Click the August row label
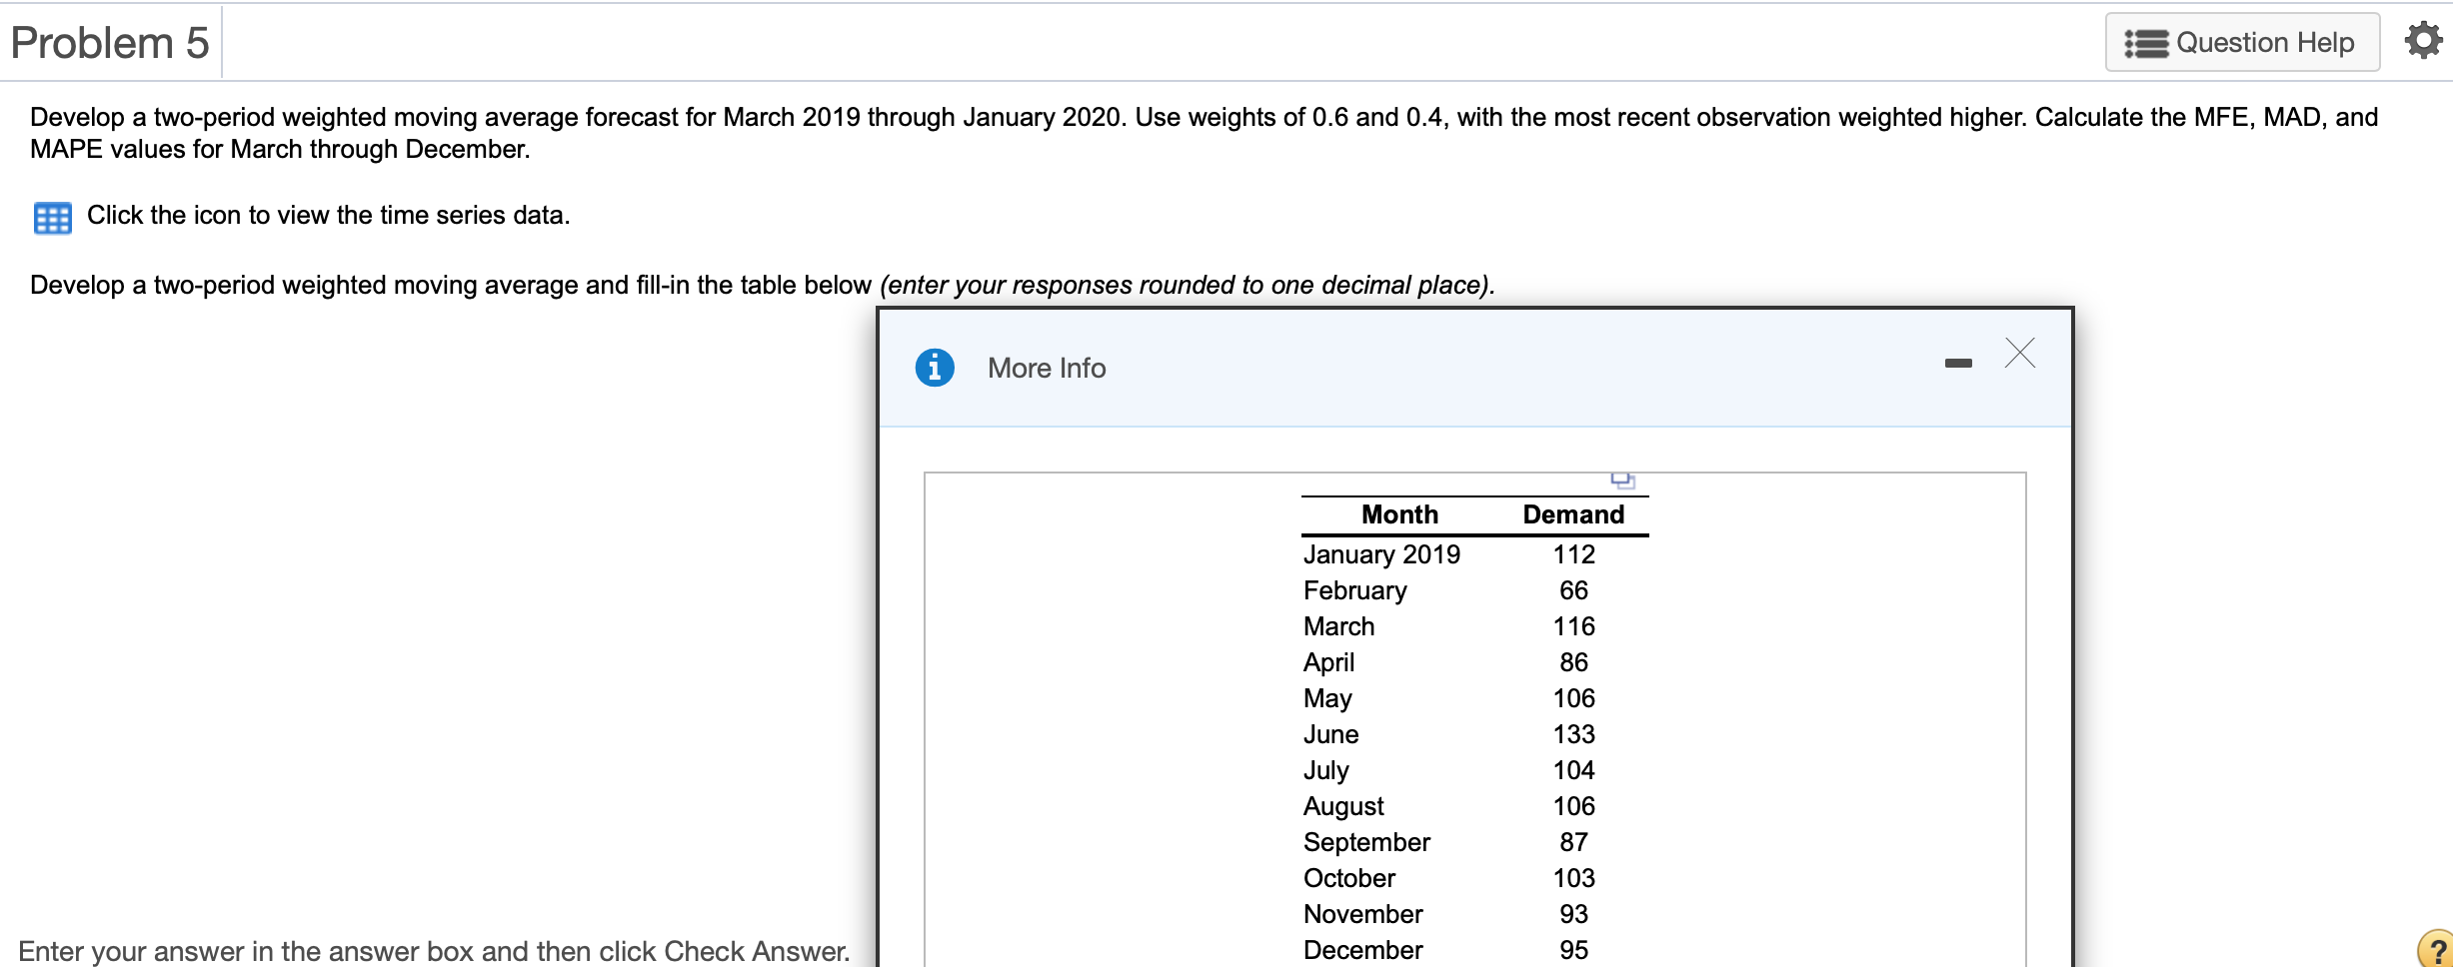 (1343, 806)
